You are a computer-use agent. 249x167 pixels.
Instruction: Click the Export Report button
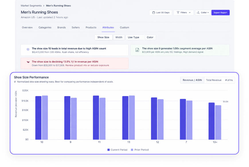point(220,13)
